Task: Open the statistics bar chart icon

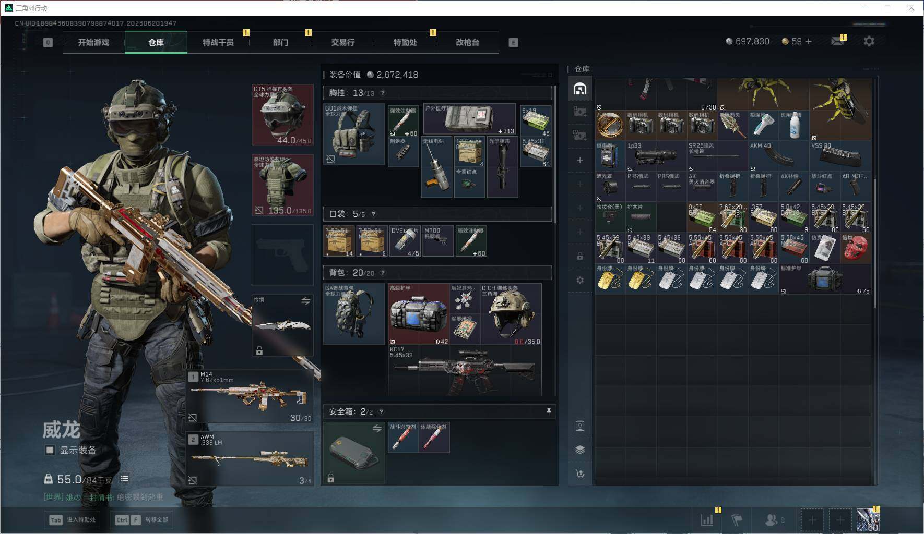Action: pos(707,519)
